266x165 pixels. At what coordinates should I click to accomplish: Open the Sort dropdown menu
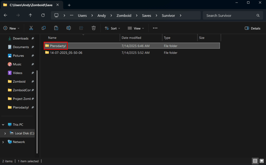(x=112, y=28)
